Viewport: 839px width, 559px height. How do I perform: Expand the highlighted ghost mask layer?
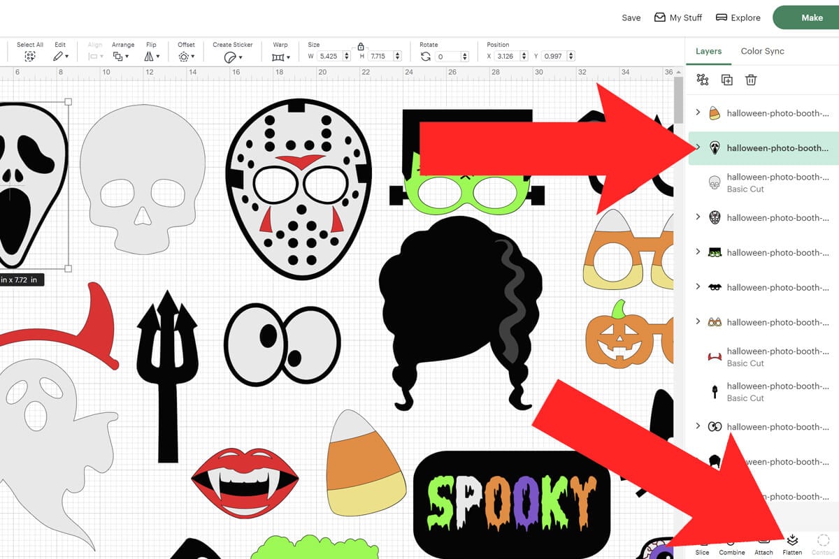(697, 148)
